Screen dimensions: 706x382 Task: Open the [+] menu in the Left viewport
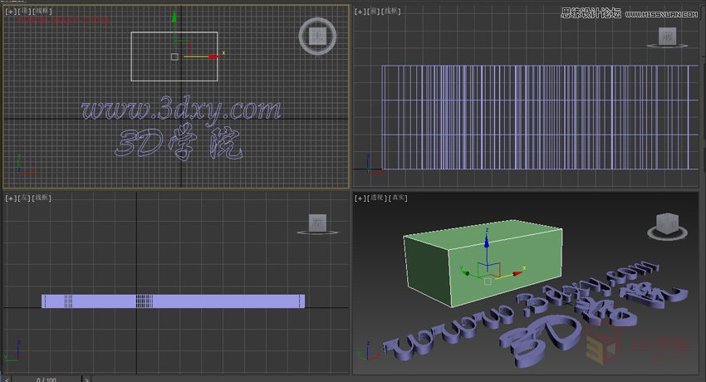(10, 198)
